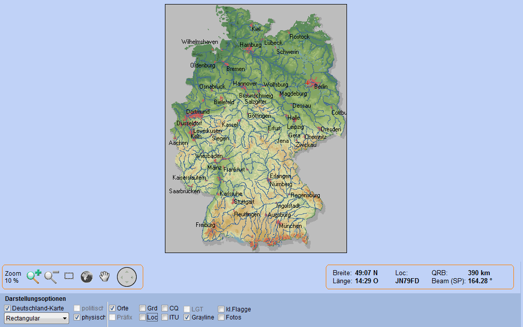
Task: Enable the CQ zones checkbox
Action: pos(164,308)
